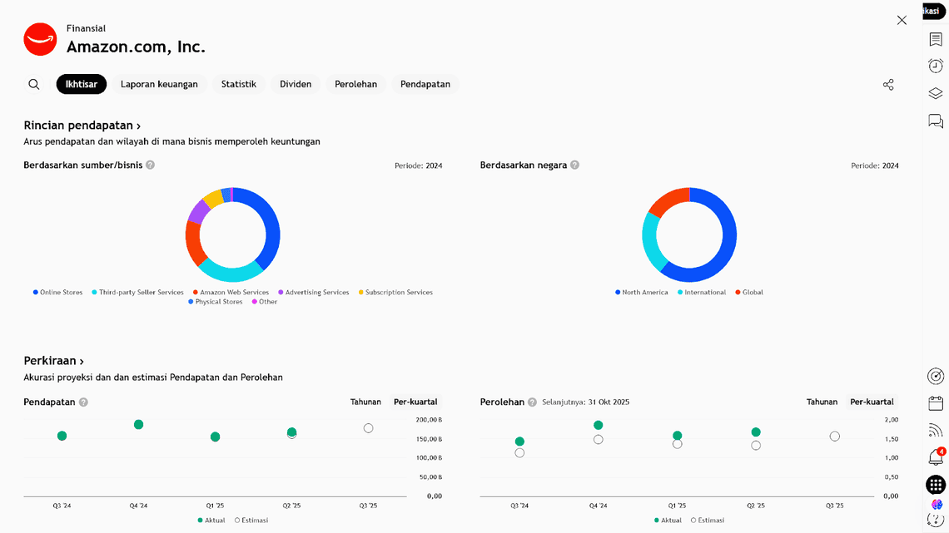Expand the Perkiraan section
Image resolution: width=949 pixels, height=533 pixels.
pyautogui.click(x=54, y=361)
